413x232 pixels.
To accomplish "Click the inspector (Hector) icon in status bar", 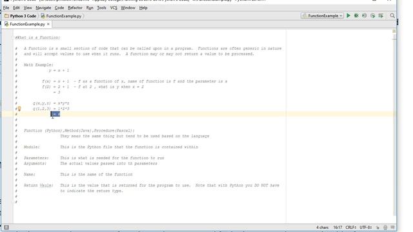I will click(x=385, y=227).
